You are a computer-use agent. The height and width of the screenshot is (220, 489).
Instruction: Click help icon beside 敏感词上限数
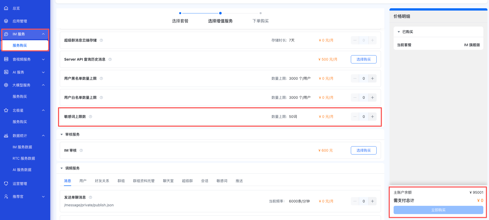(x=90, y=117)
